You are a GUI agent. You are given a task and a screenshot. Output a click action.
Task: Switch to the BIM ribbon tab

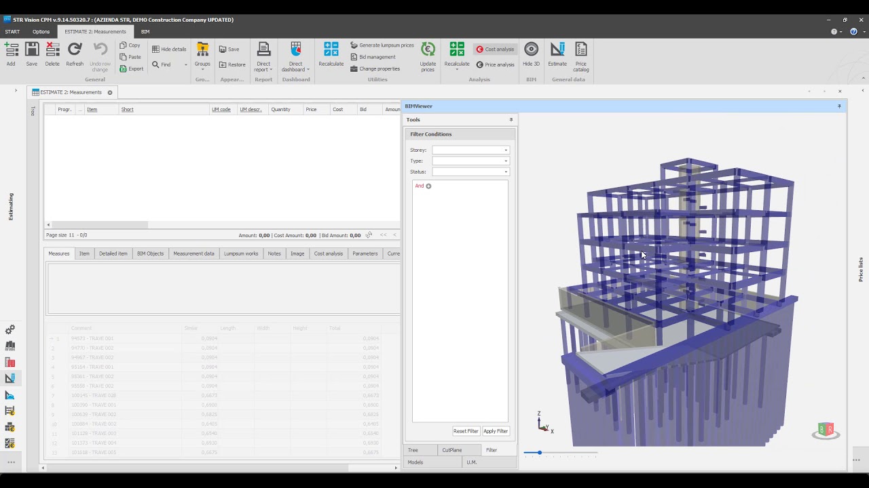(x=145, y=31)
